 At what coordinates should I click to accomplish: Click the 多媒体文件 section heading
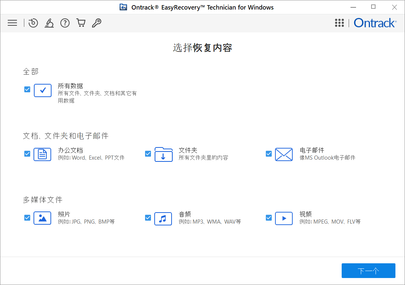pyautogui.click(x=43, y=200)
